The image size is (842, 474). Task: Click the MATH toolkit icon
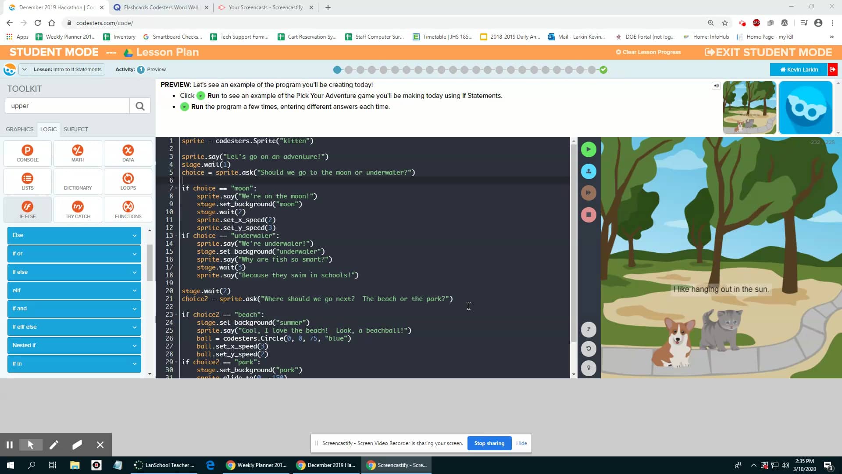(77, 153)
